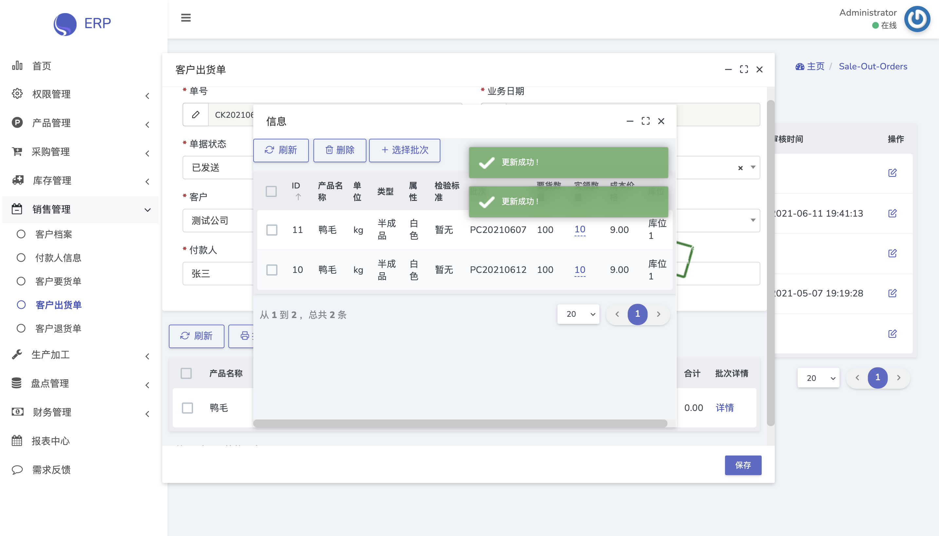
Task: Check the row with ID 10
Action: (272, 270)
